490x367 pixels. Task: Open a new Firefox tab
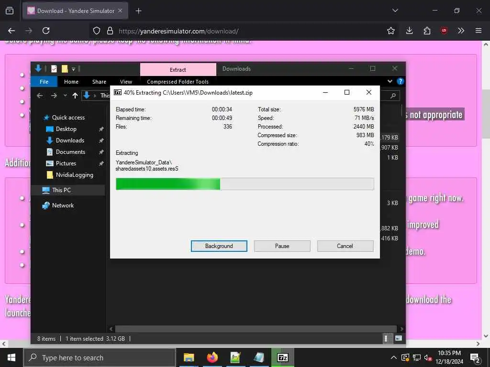(138, 11)
